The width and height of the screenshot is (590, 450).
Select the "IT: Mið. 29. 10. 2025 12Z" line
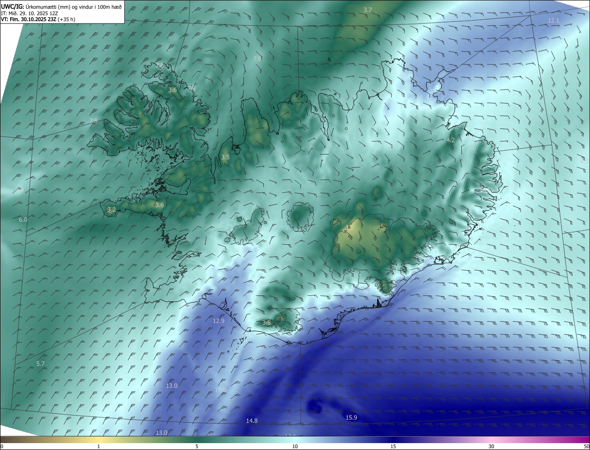pos(30,13)
